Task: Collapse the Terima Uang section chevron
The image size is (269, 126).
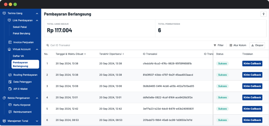Action: (x=37, y=13)
